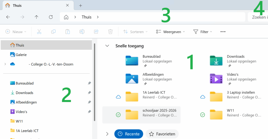Open the Weergeven view options dropdown
Image resolution: width=268 pixels, height=139 pixels.
point(170,32)
